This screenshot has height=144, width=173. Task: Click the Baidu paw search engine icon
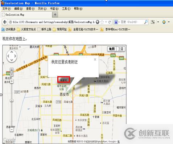[x=116, y=22]
